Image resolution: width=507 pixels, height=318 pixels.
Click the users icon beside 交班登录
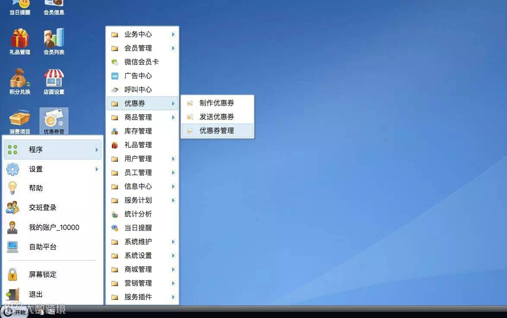[13, 207]
